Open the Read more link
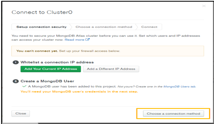Image resolution: width=214 pixels, height=124 pixels. point(74,40)
